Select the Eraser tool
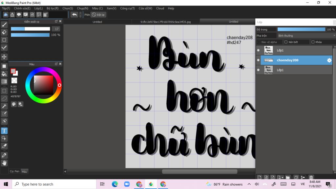This screenshot has height=189, width=336. pyautogui.click(x=4, y=32)
